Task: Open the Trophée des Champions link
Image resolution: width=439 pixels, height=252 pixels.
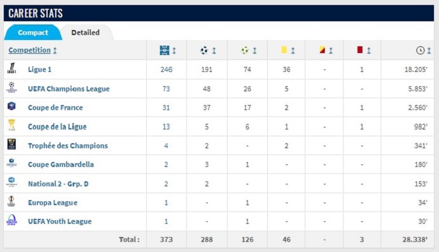Action: click(x=68, y=146)
